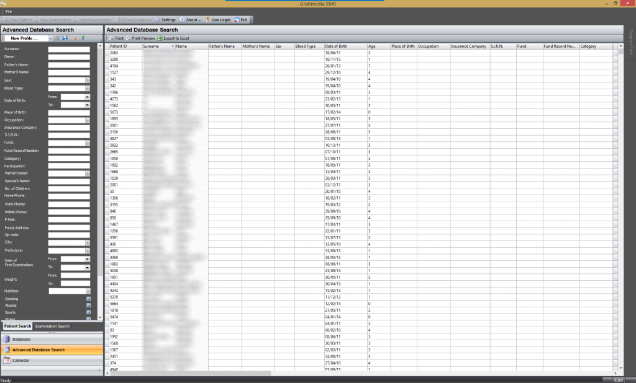Image resolution: width=636 pixels, height=383 pixels.
Task: Open the User Login dialog
Action: tap(217, 20)
